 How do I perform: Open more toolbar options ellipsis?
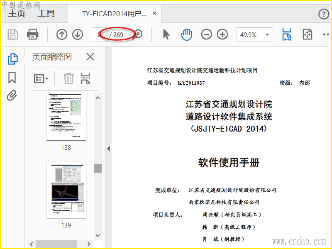click(x=327, y=34)
